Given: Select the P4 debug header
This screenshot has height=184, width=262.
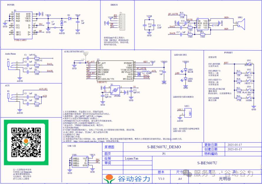Looking at the screenshot, I should click(122, 22).
